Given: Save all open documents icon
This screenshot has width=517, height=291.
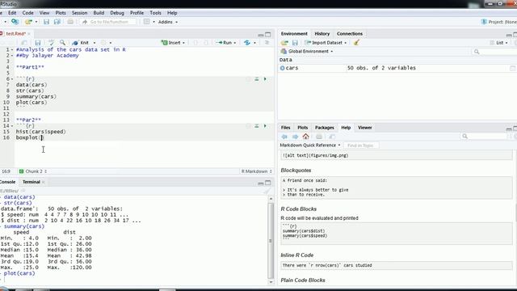Looking at the screenshot, I should click(x=57, y=22).
